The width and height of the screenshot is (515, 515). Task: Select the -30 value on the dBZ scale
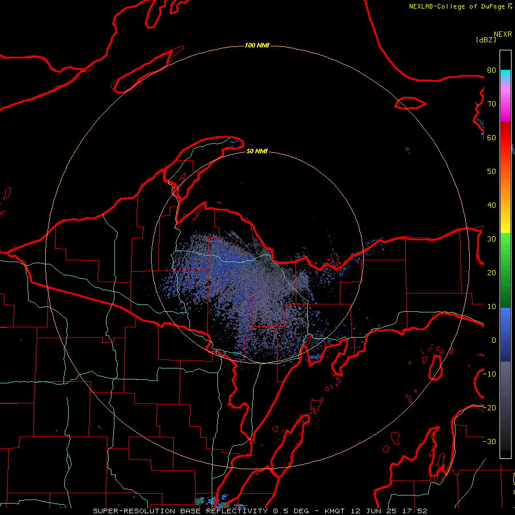[x=489, y=442]
